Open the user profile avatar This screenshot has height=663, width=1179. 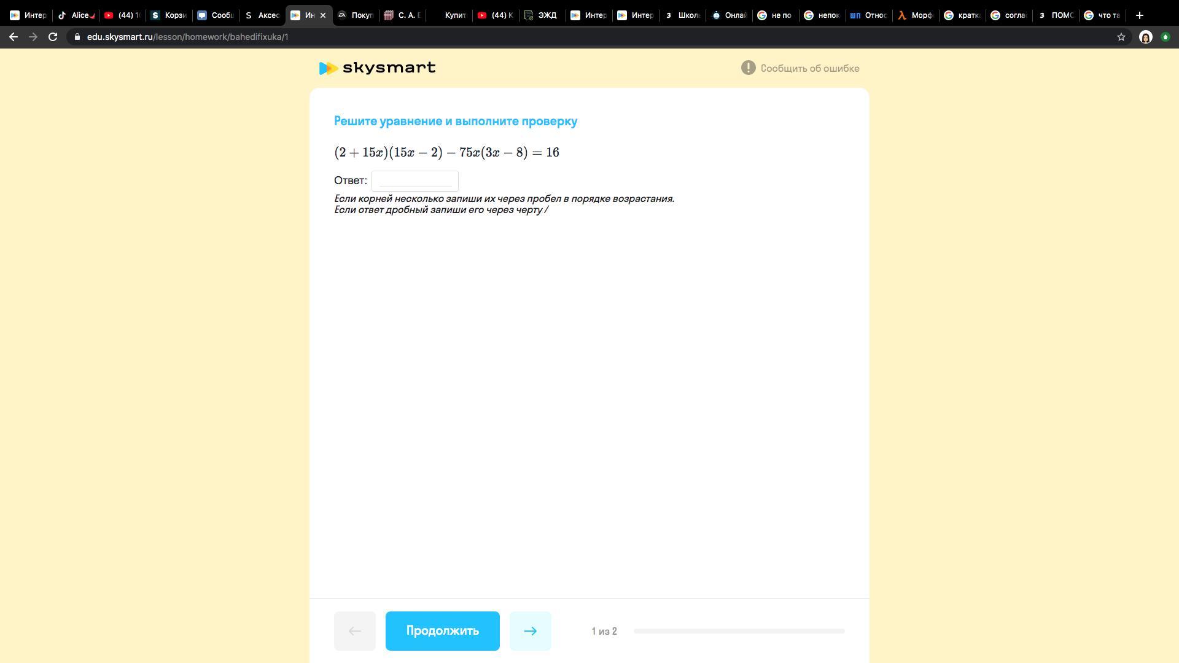[x=1145, y=37]
